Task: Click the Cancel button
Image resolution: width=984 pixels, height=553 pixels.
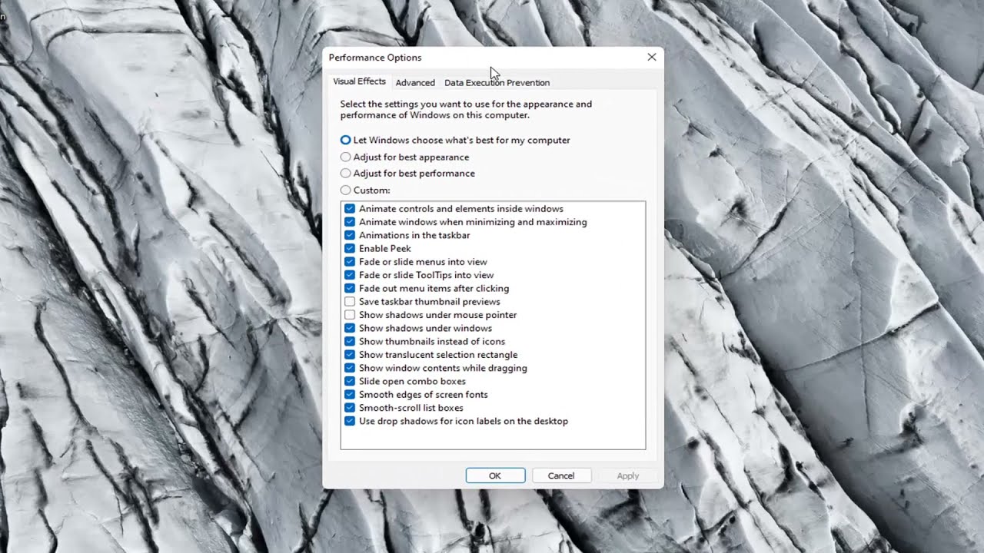Action: pyautogui.click(x=561, y=475)
